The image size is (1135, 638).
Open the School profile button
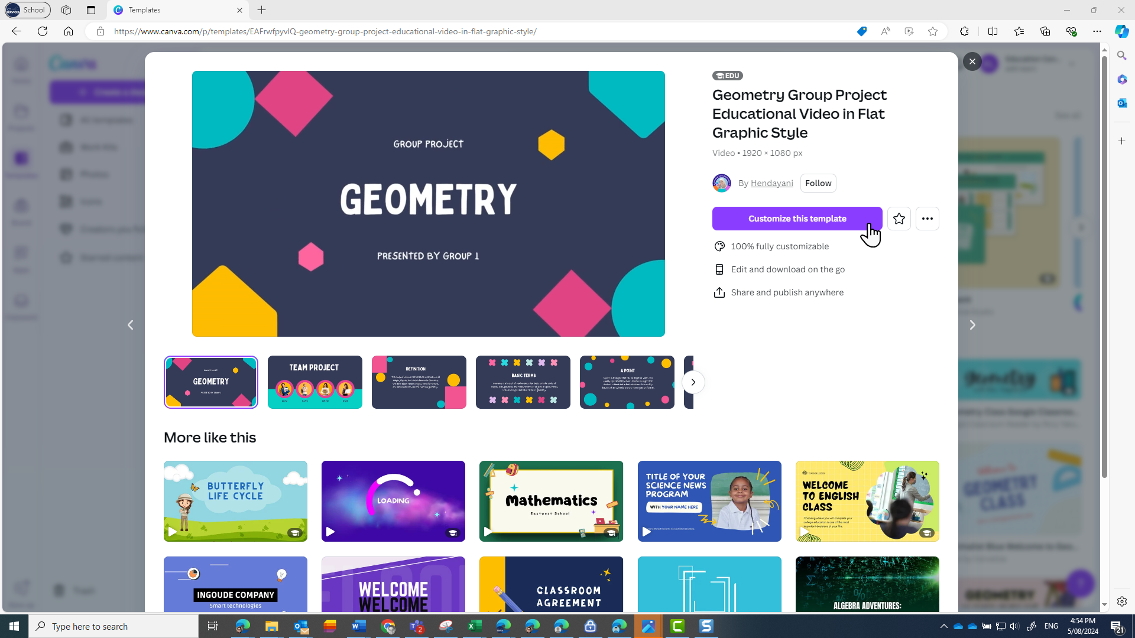tap(27, 10)
